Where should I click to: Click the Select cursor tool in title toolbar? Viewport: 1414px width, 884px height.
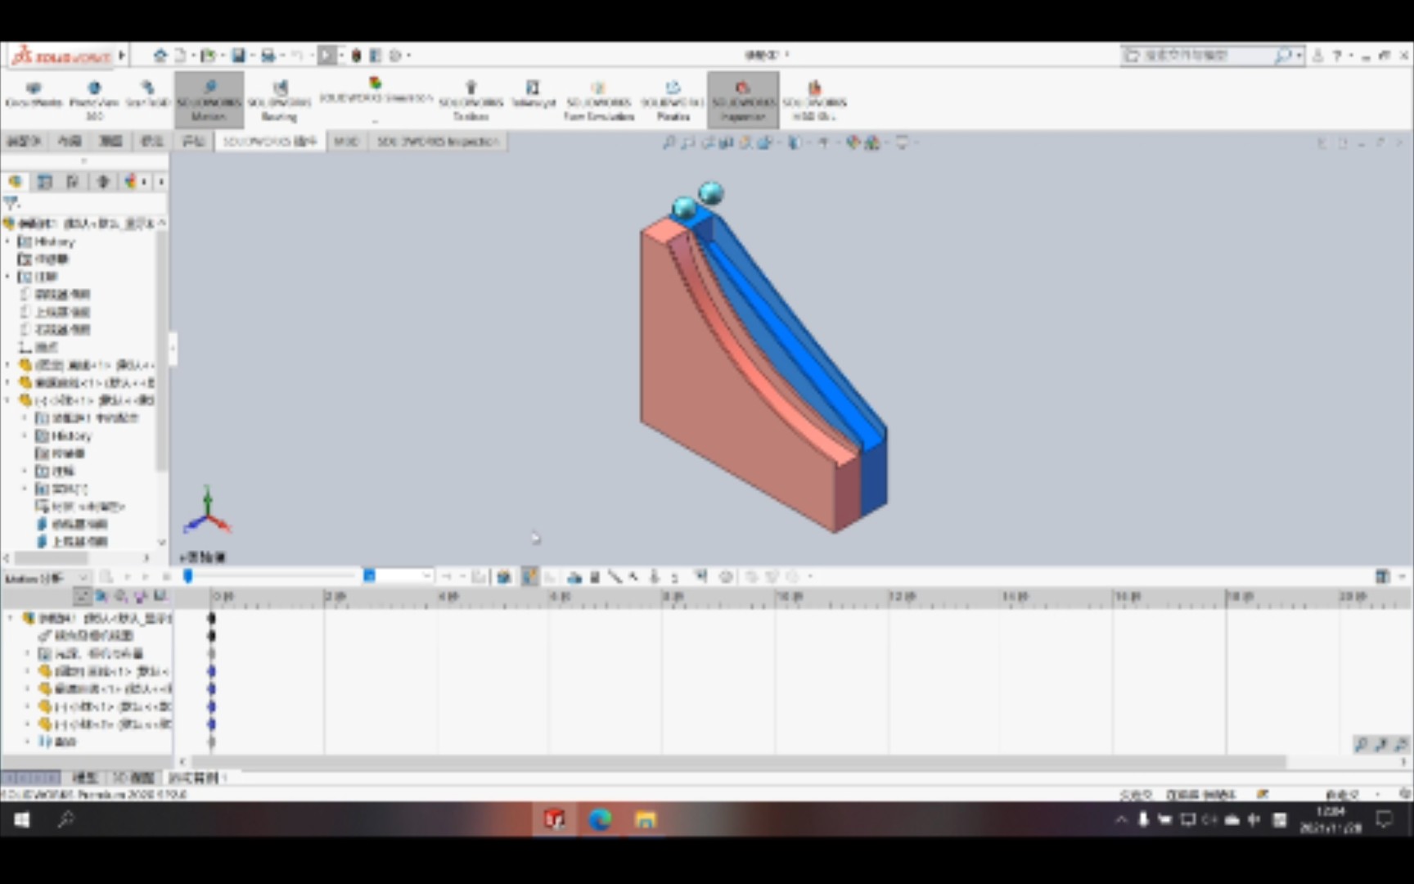click(x=327, y=55)
